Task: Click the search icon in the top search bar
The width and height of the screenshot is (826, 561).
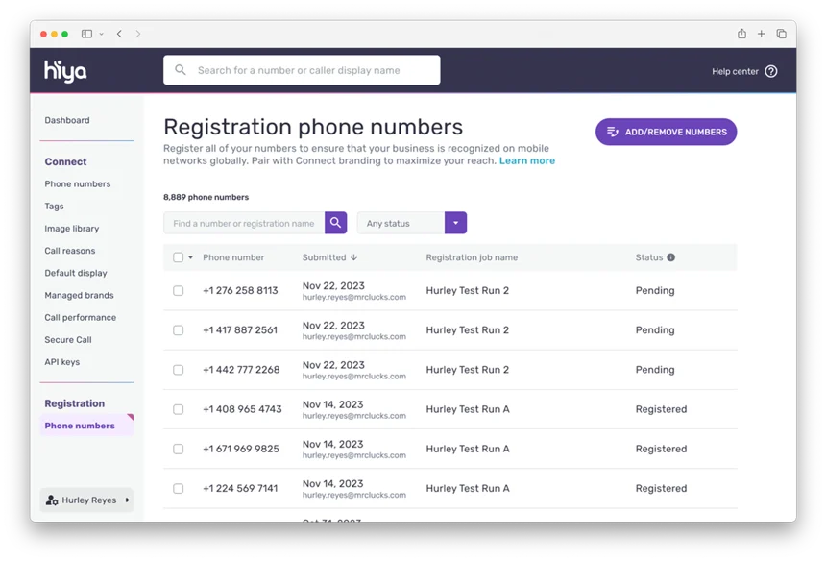Action: [x=181, y=69]
